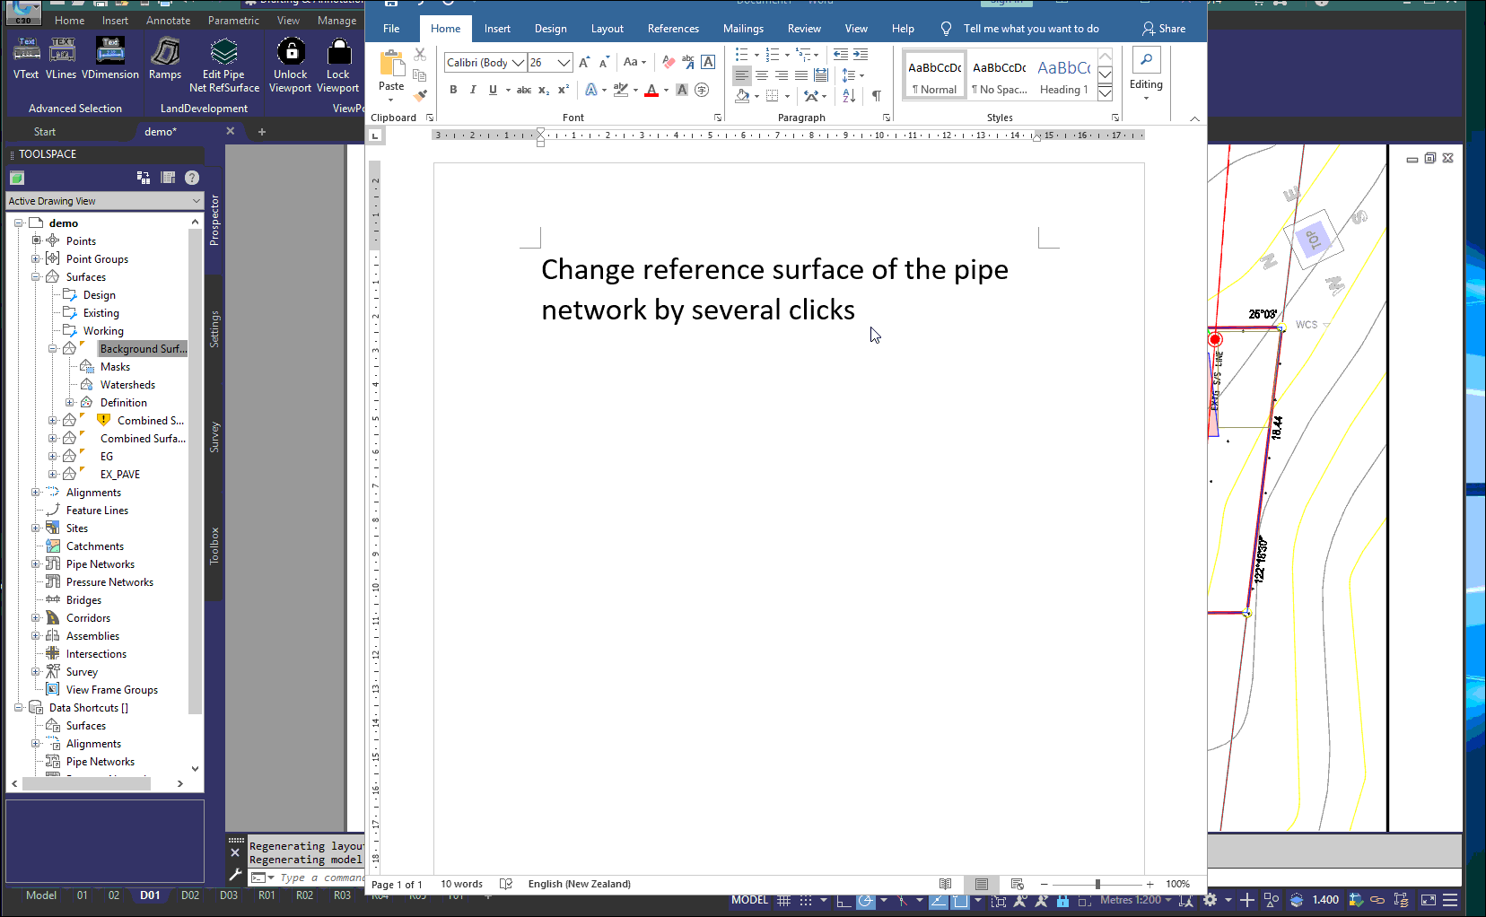The height and width of the screenshot is (917, 1486).
Task: Open the Prospector tab in Toolspace
Action: pyautogui.click(x=214, y=220)
